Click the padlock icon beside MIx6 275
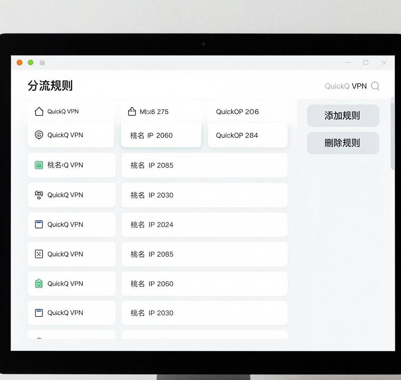The height and width of the screenshot is (380, 401). [132, 111]
